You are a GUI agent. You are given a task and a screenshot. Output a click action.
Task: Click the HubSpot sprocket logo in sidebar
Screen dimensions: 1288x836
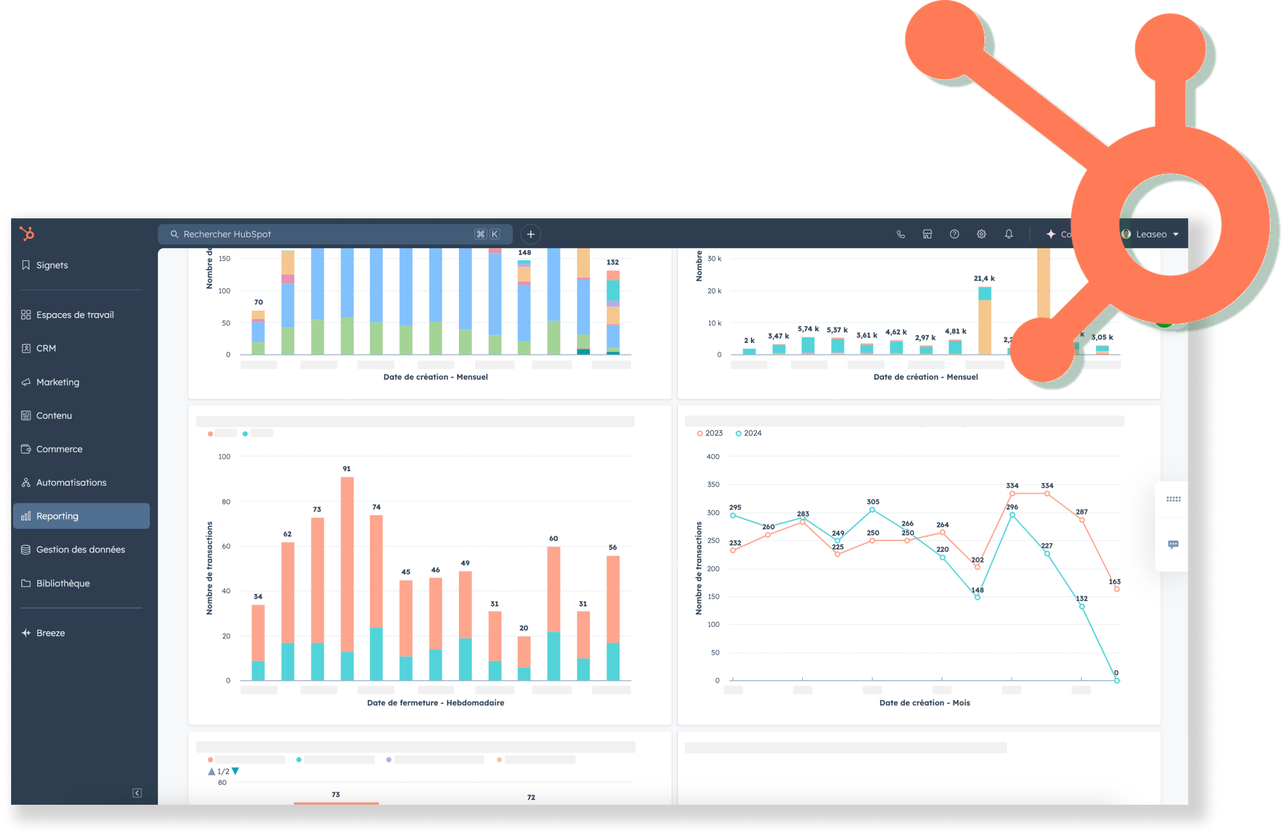click(x=27, y=233)
